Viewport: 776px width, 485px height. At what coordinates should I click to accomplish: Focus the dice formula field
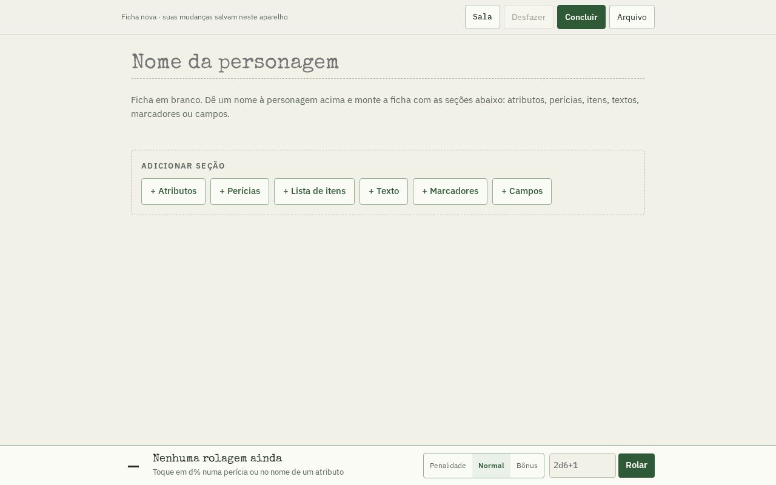click(x=583, y=466)
